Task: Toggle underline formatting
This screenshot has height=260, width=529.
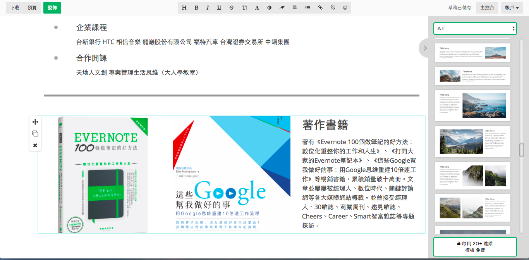Action: pyautogui.click(x=220, y=8)
